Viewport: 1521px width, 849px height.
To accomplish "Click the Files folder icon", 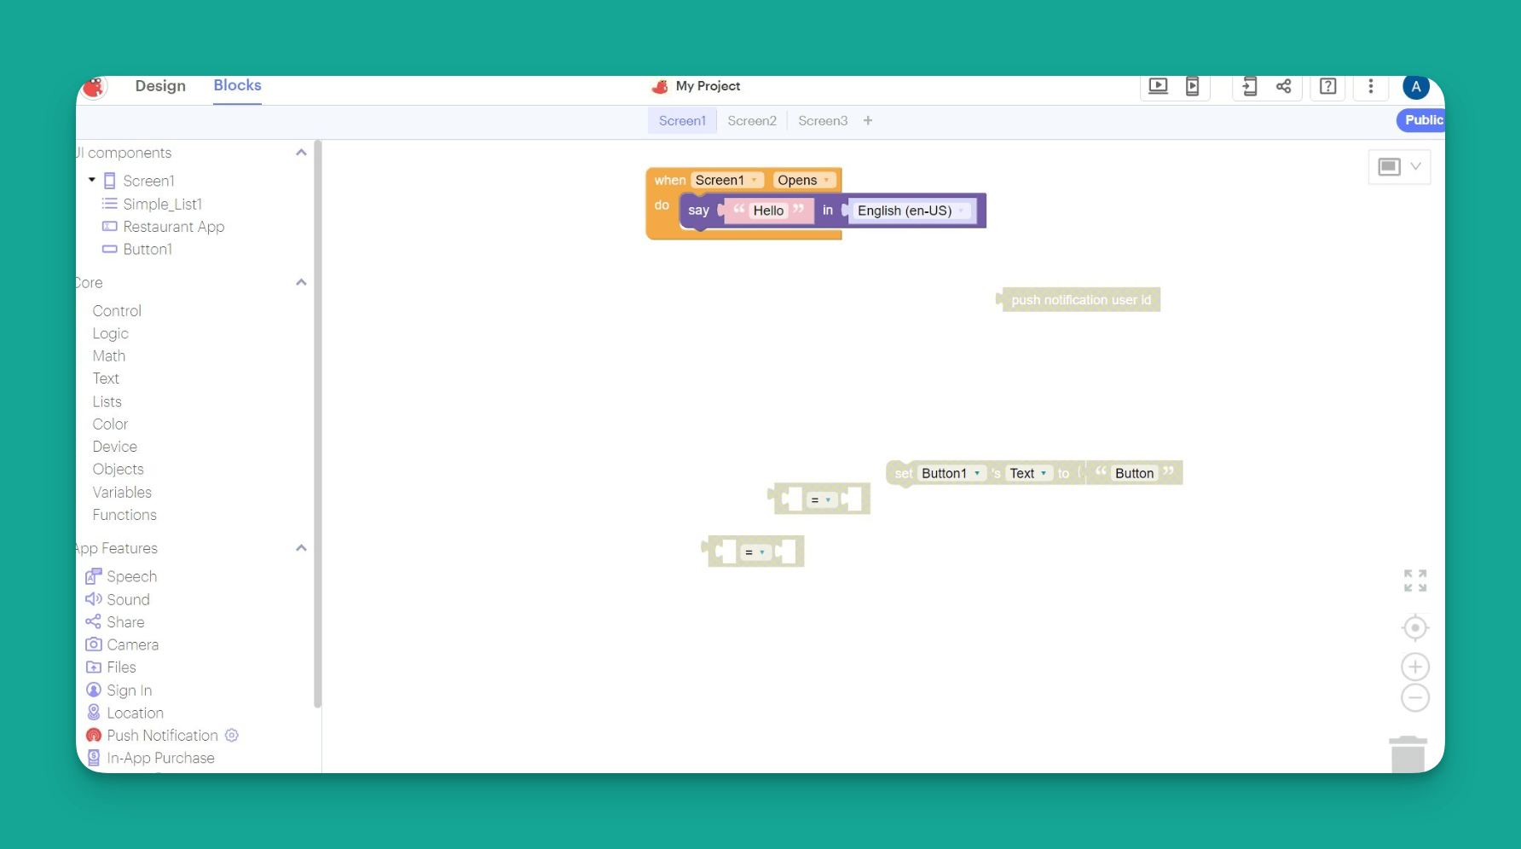I will tap(94, 667).
